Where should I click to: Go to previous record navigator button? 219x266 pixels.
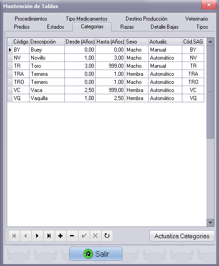[25, 235]
